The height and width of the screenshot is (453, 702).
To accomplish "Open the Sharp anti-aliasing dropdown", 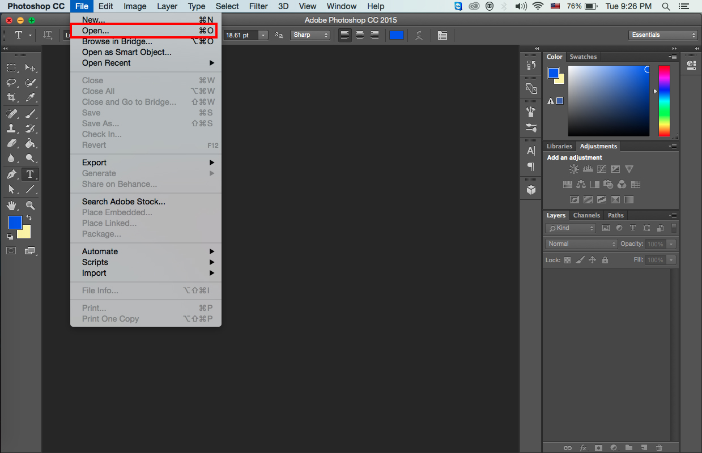I will 310,35.
